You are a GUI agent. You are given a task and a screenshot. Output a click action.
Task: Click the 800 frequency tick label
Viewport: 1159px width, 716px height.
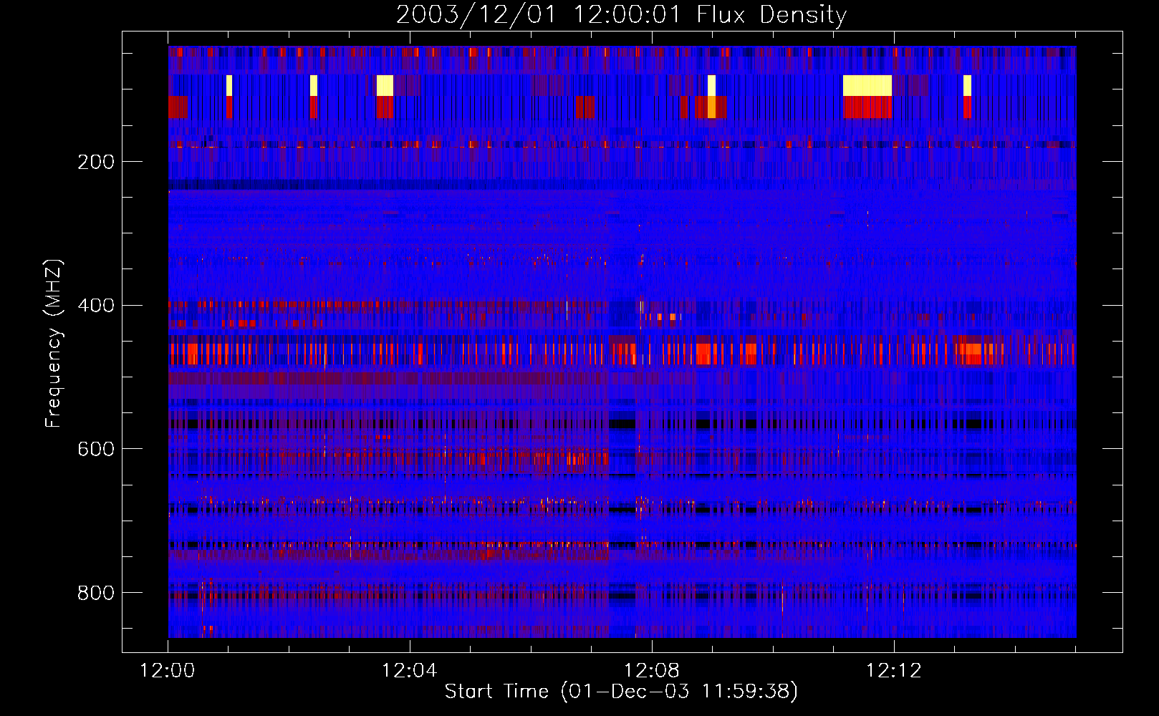click(96, 593)
